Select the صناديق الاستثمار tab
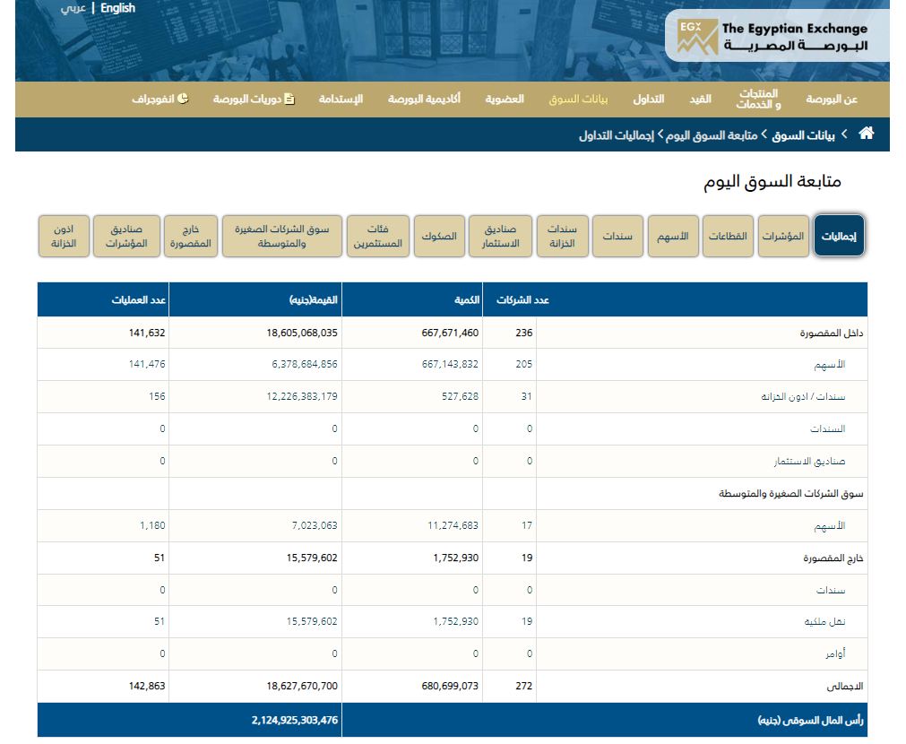The width and height of the screenshot is (906, 744). click(500, 236)
